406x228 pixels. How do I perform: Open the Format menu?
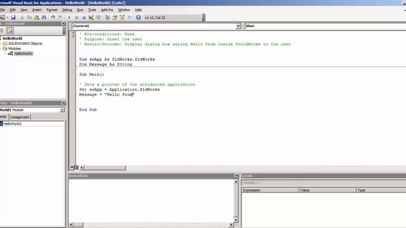[x=52, y=10]
